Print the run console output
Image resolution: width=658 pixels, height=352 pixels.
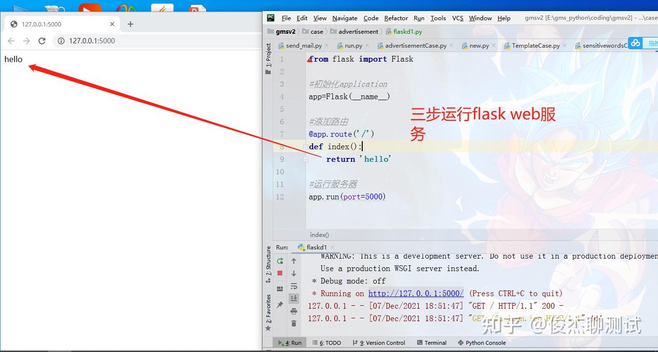[294, 311]
